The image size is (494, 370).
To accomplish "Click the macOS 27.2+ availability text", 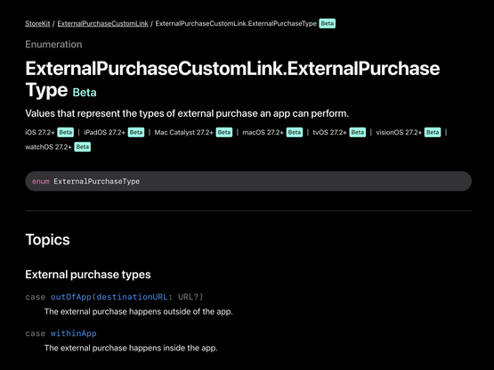I will pos(263,132).
